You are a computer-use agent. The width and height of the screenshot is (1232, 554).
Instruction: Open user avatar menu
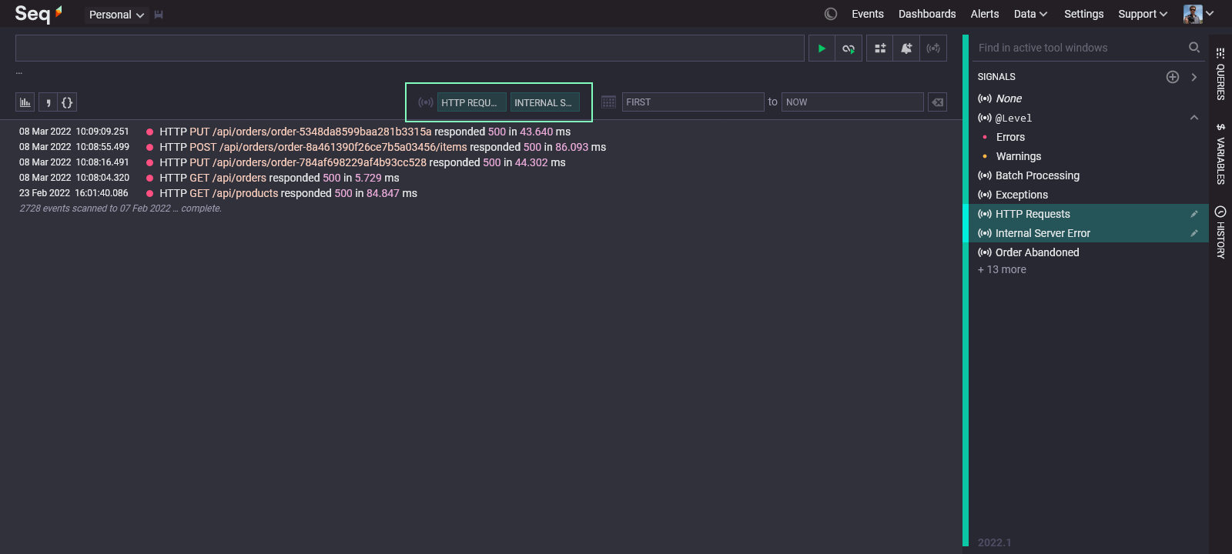point(1198,14)
